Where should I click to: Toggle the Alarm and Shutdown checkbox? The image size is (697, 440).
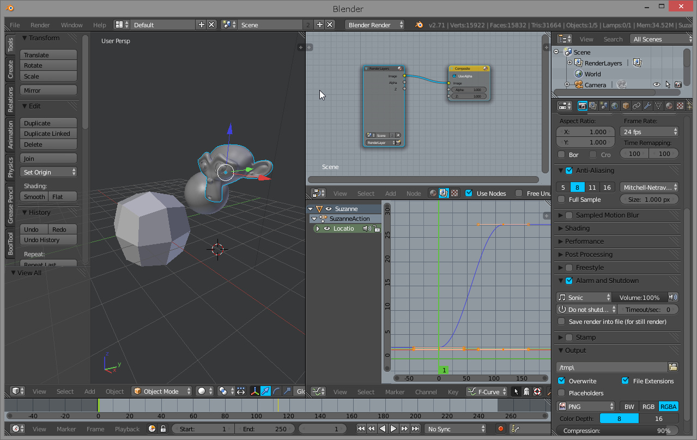tap(569, 281)
